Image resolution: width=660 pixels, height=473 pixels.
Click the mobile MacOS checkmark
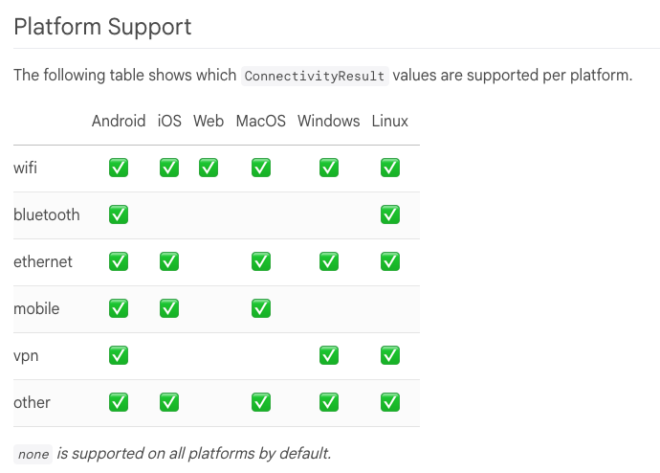(261, 308)
